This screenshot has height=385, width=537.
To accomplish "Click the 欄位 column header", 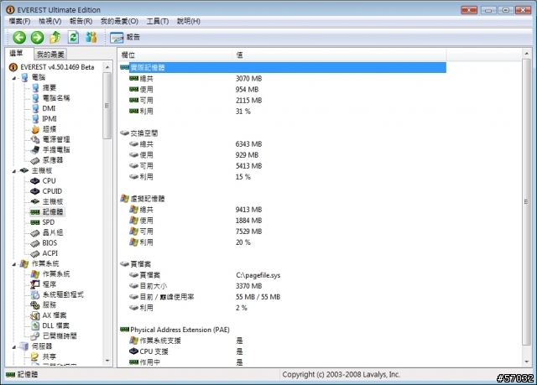I will (175, 55).
